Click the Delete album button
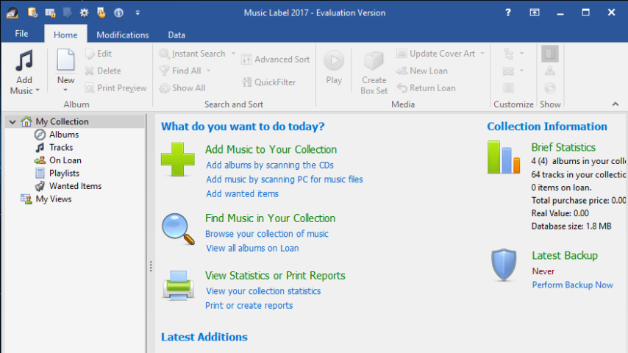This screenshot has width=628, height=353. [x=103, y=71]
